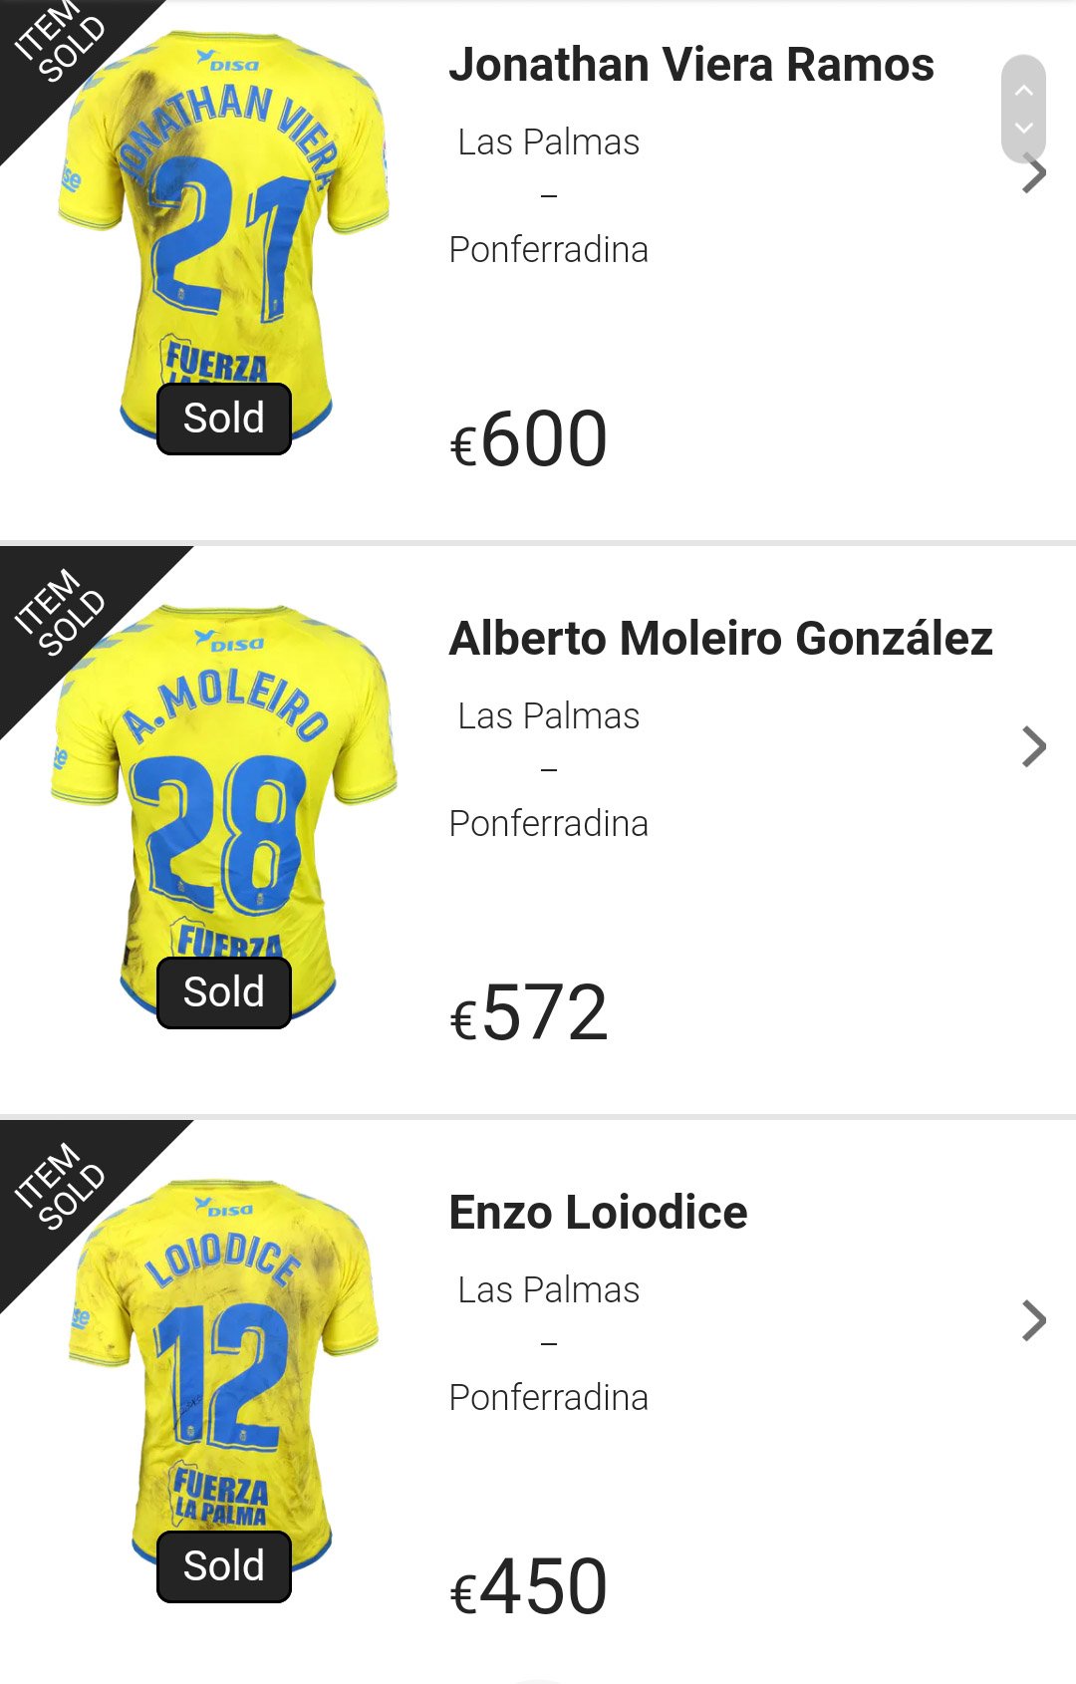Screen dimensions: 1076x1684
Task: Click the Sold badge on jersey number 21
Action: pyautogui.click(x=224, y=419)
